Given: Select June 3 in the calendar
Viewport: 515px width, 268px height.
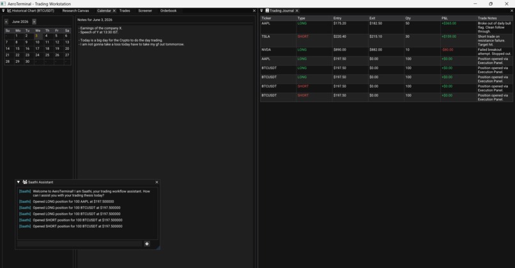Looking at the screenshot, I should coord(36,36).
